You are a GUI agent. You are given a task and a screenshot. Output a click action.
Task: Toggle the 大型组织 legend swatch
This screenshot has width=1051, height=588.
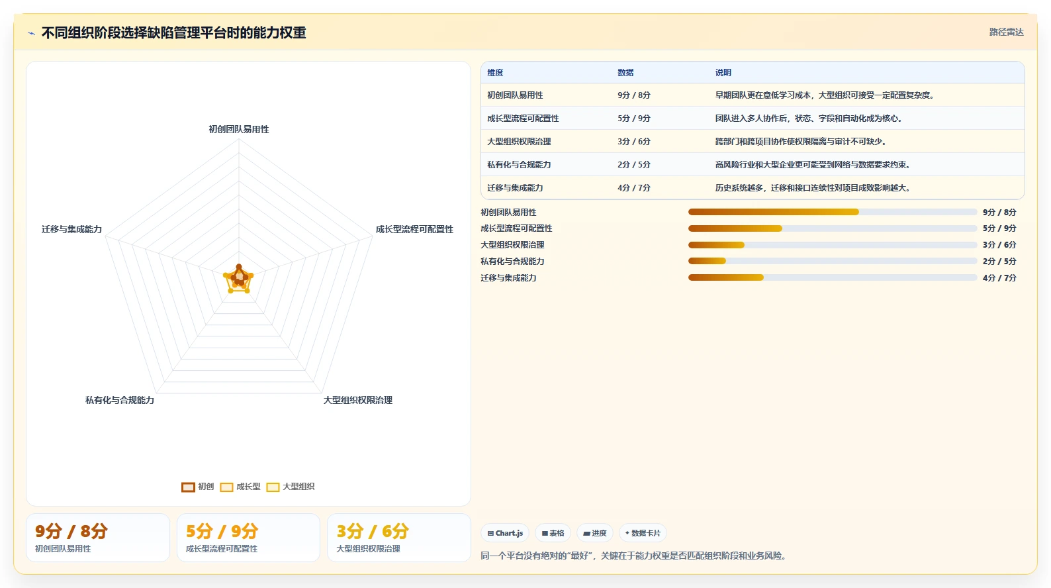(273, 487)
